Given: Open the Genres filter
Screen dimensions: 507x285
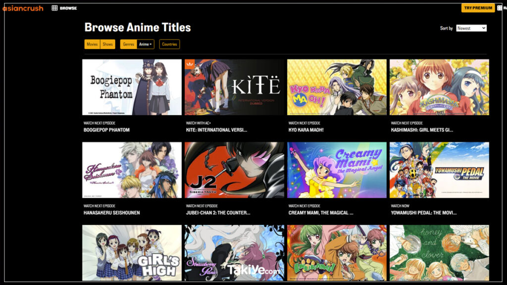Looking at the screenshot, I should [128, 44].
